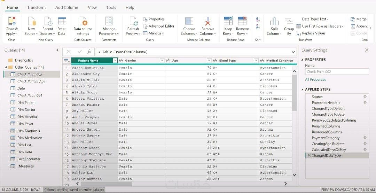Click the Split Column icon

pos(274,21)
